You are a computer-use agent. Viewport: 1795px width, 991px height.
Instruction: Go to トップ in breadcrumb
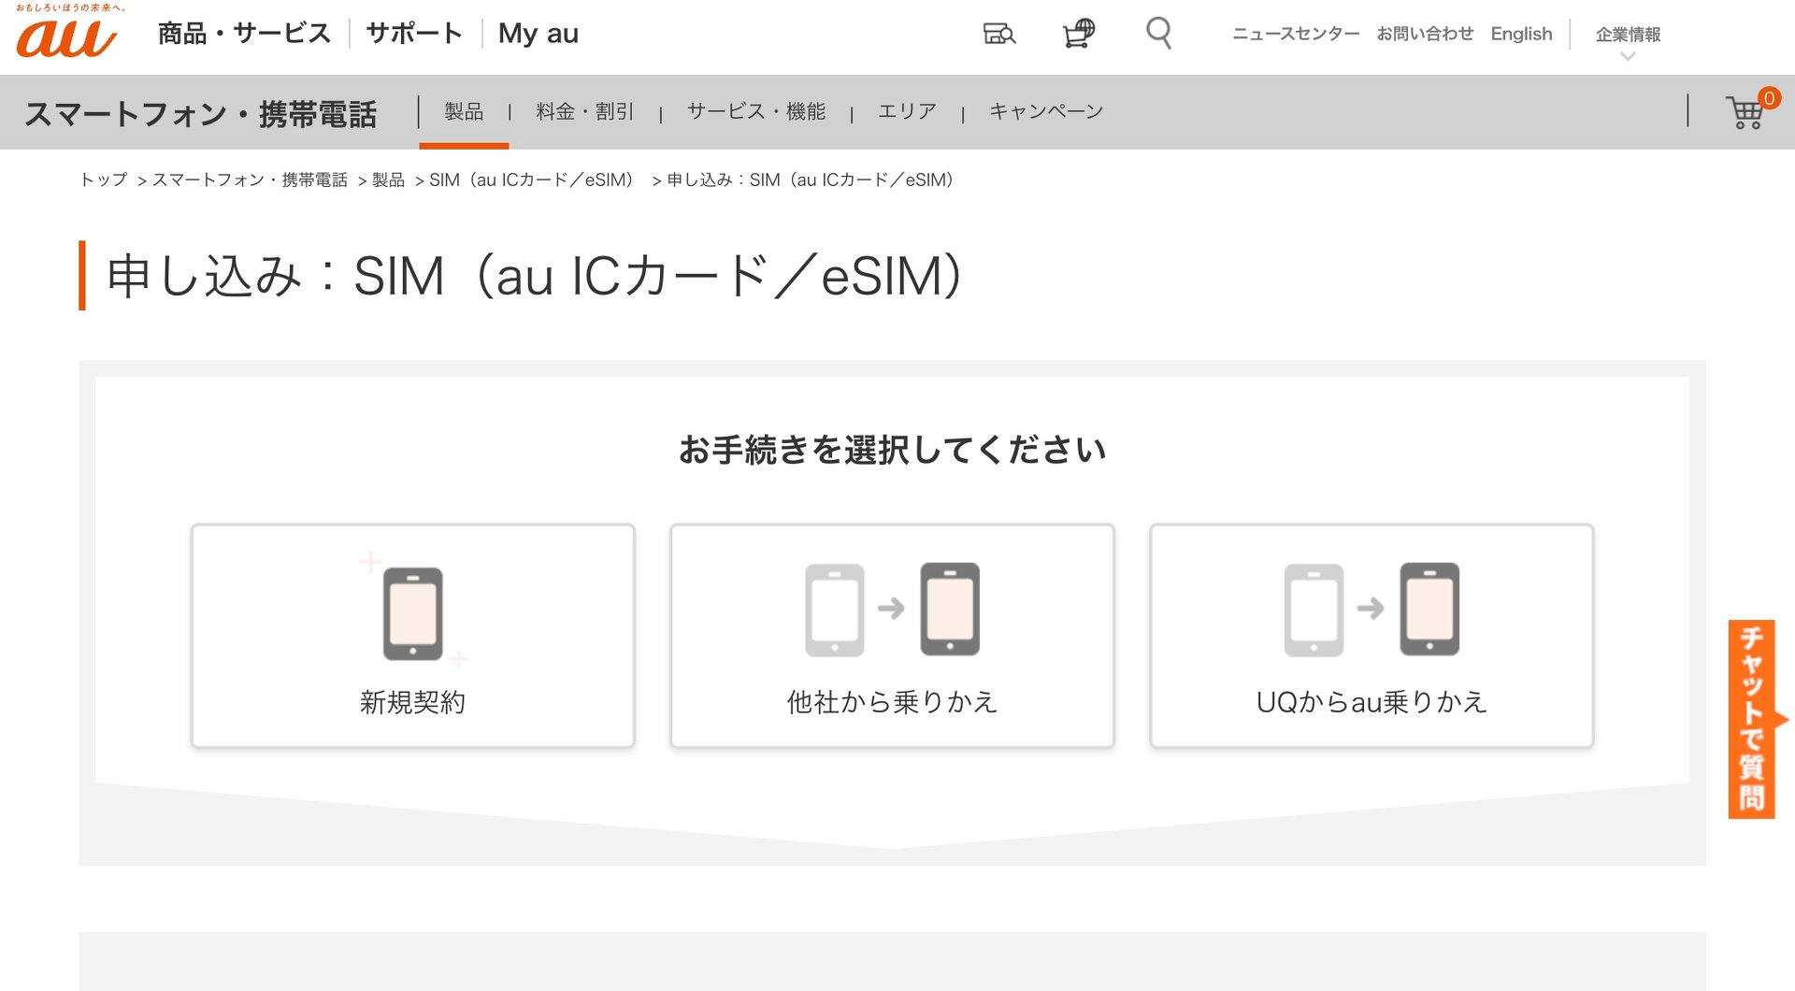(x=104, y=180)
